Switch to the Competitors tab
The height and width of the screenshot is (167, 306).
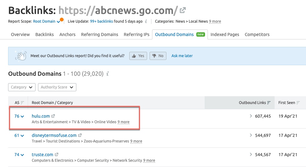coord(257,34)
